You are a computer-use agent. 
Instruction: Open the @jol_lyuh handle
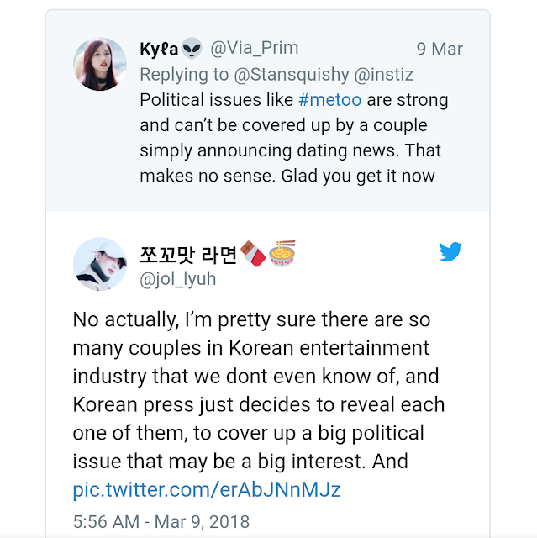point(178,279)
